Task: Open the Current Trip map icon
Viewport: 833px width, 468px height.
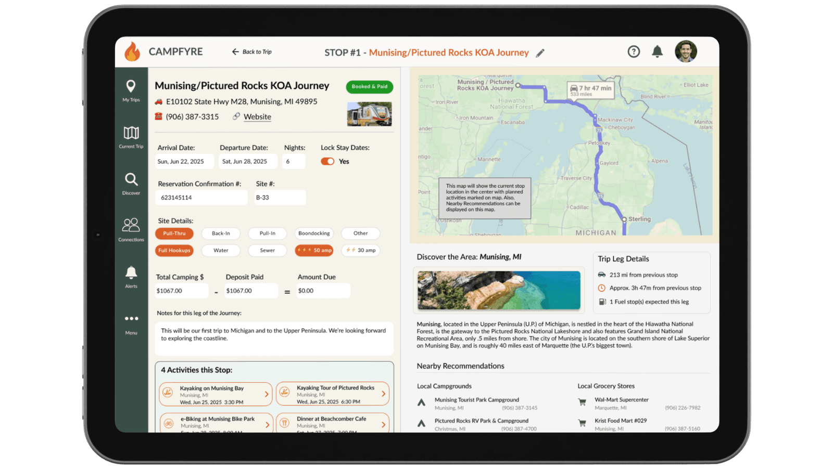Action: point(131,137)
